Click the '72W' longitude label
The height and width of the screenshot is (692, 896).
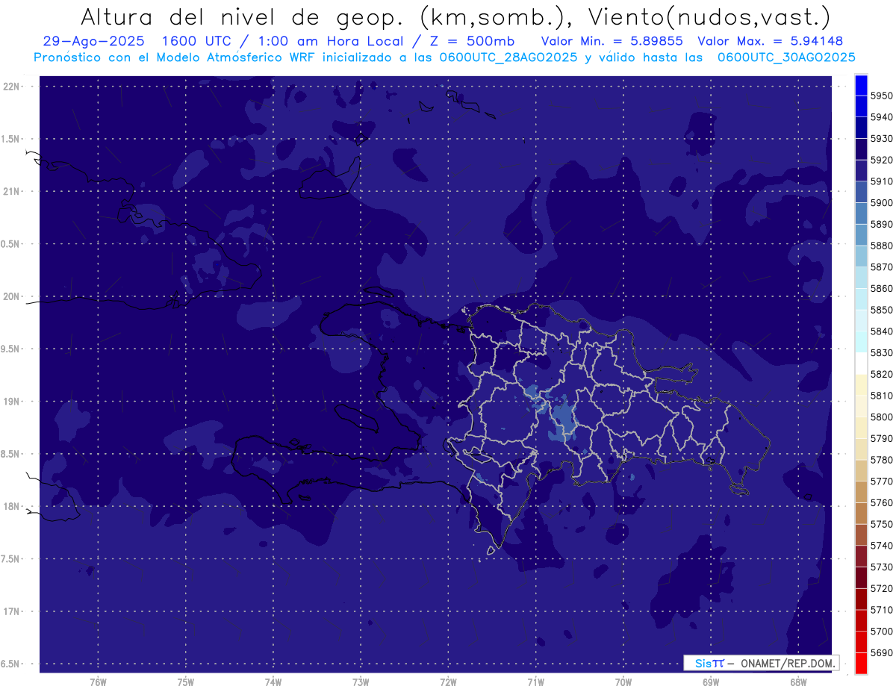448,682
